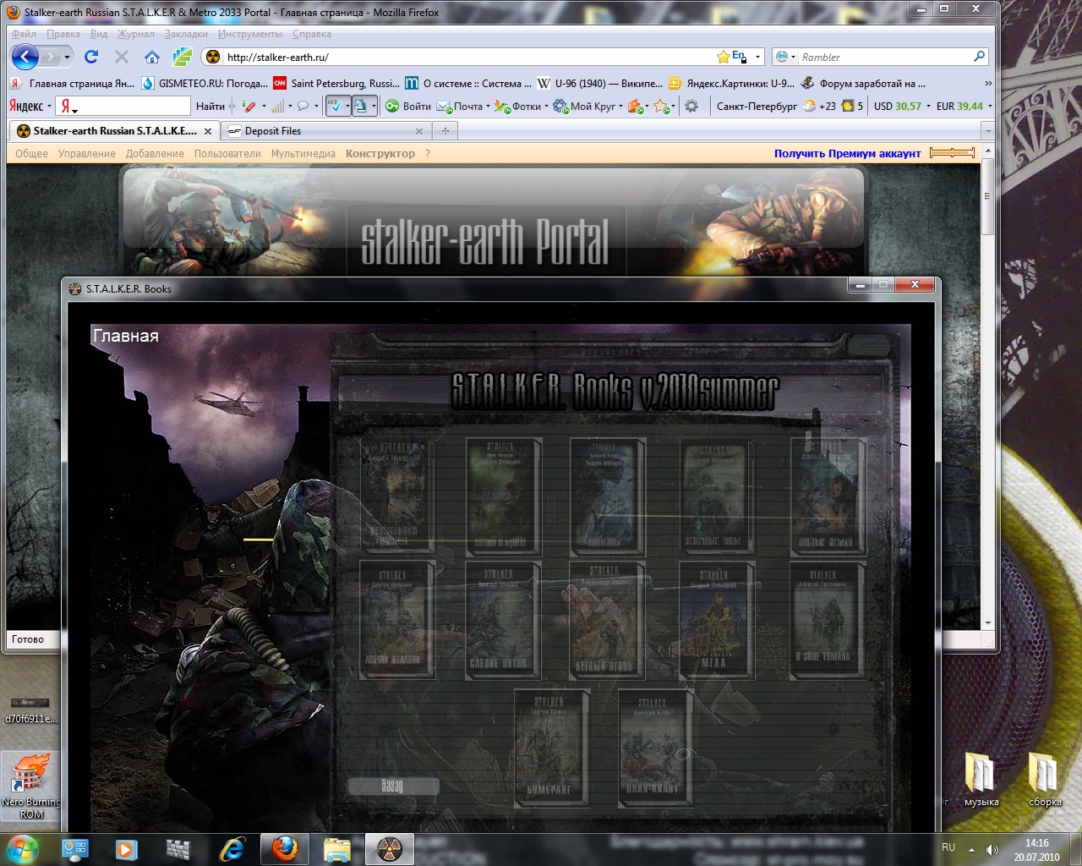Toggle the spell-check button in Yandex bar
Screen dimensions: 1082x866
coord(335,107)
